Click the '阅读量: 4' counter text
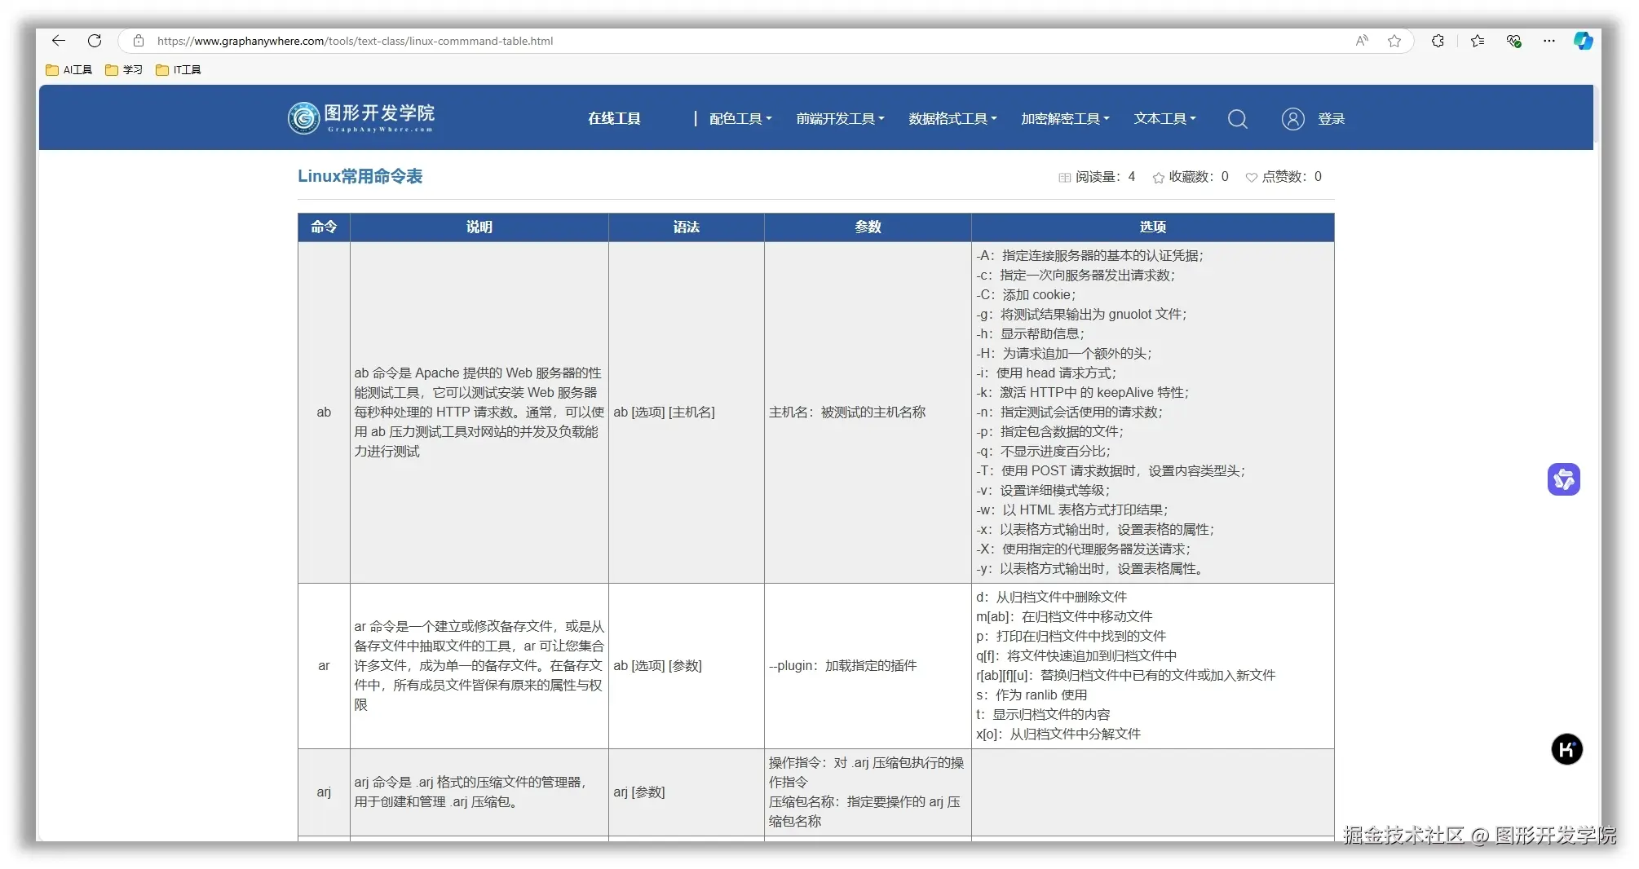Viewport: 1639px width, 869px height. pyautogui.click(x=1105, y=177)
